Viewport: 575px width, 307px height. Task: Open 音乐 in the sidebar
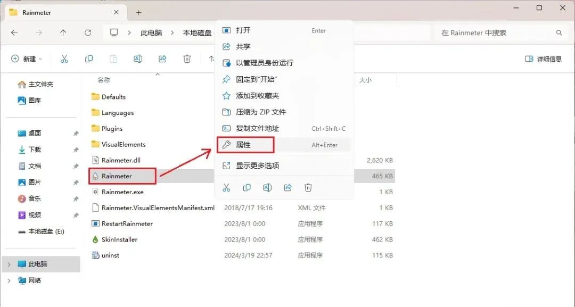[x=30, y=198]
